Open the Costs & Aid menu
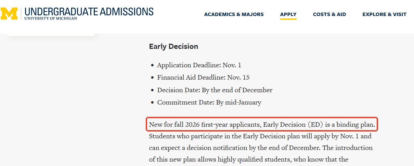414x166 pixels. tap(329, 14)
